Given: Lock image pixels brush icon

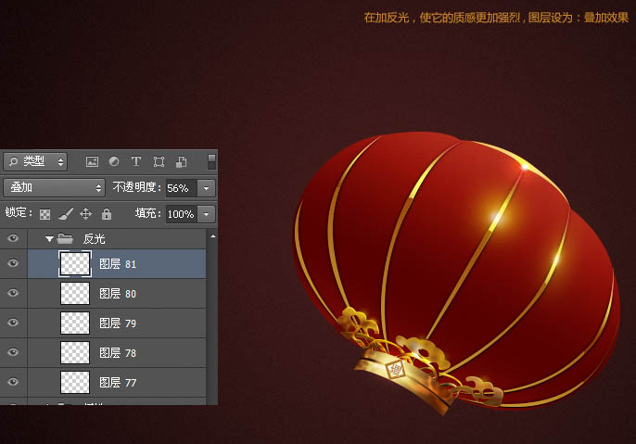Looking at the screenshot, I should point(65,214).
